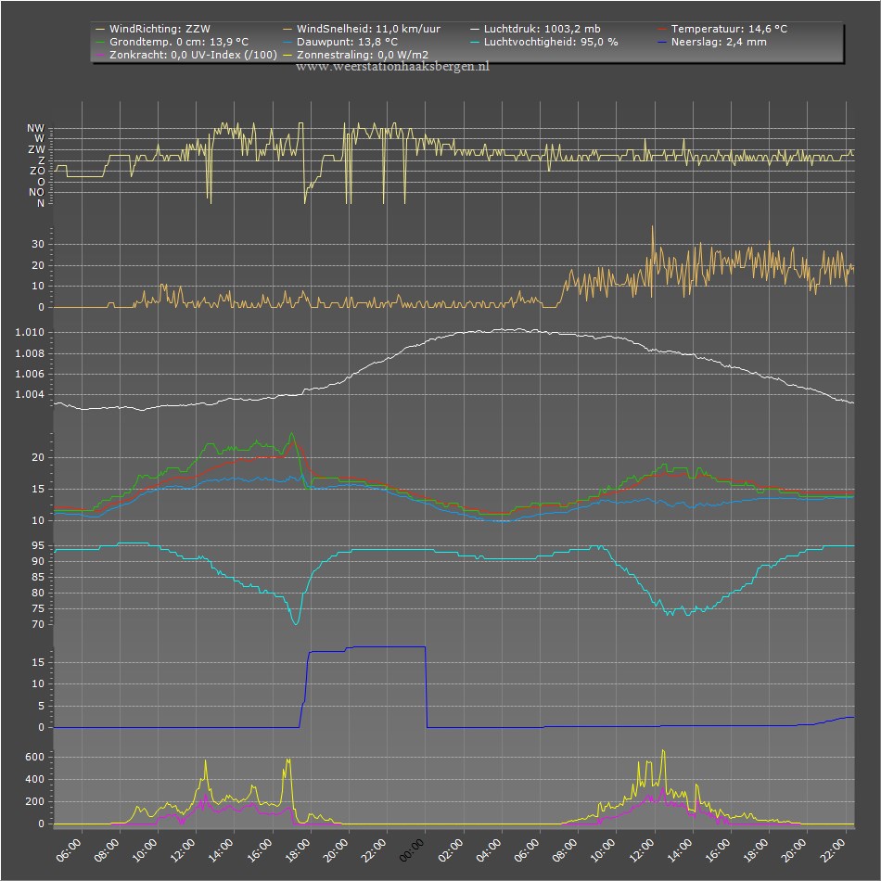The height and width of the screenshot is (881, 881).
Task: Click the Luchtdruk: 1003,2 mb legend entry
Action: 535,29
